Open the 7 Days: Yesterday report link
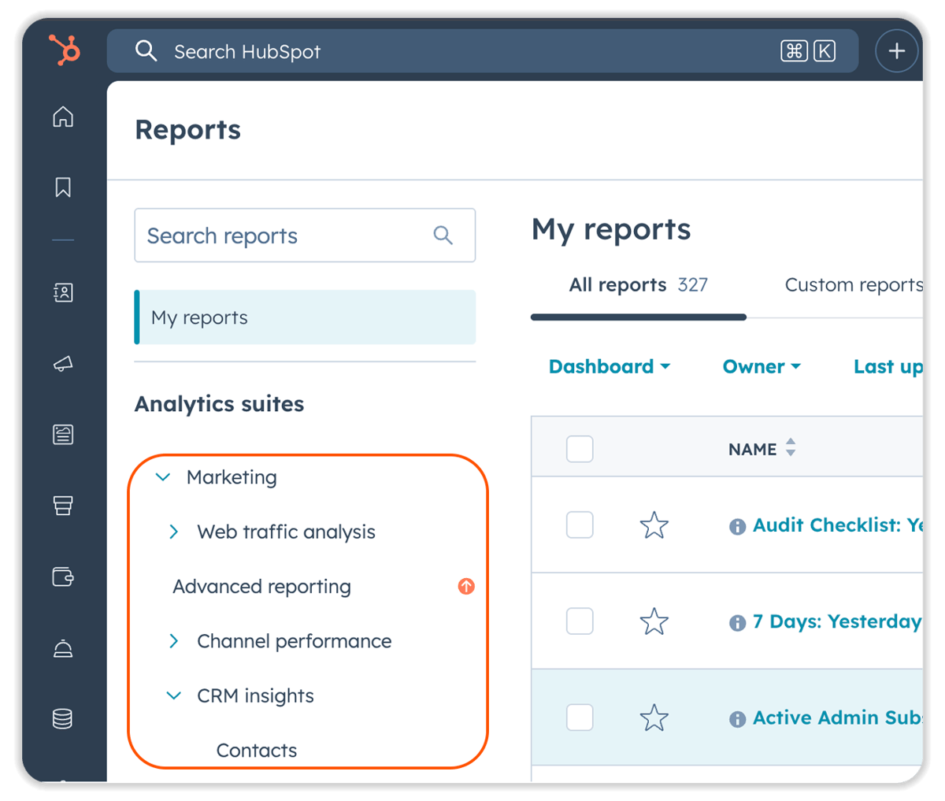 click(x=838, y=621)
